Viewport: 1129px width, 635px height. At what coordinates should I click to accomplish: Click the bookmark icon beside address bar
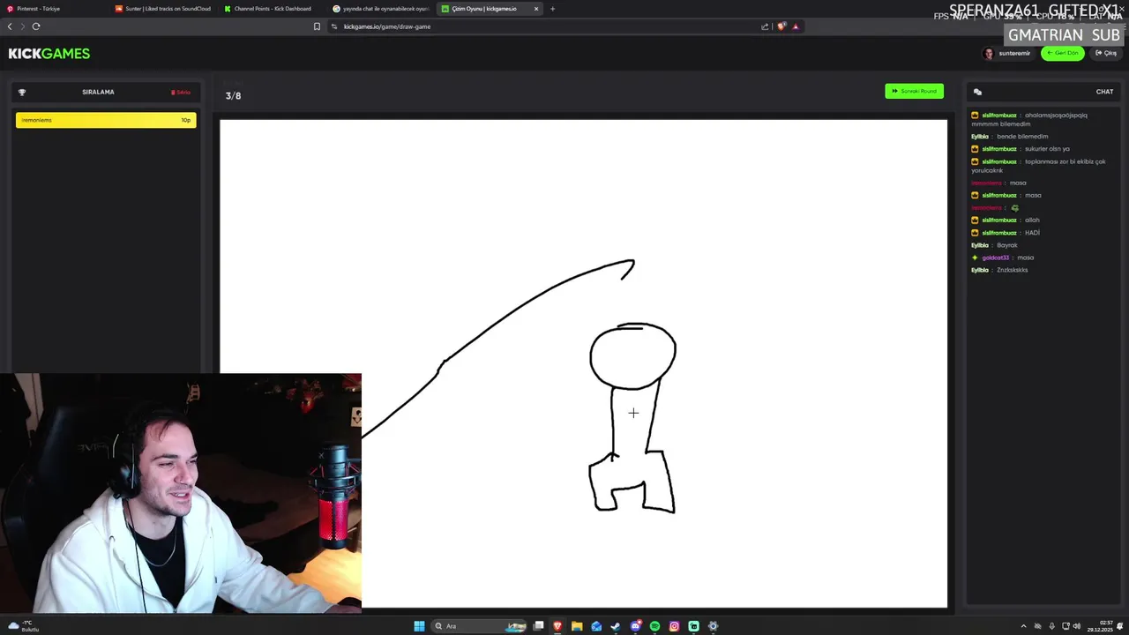[317, 26]
